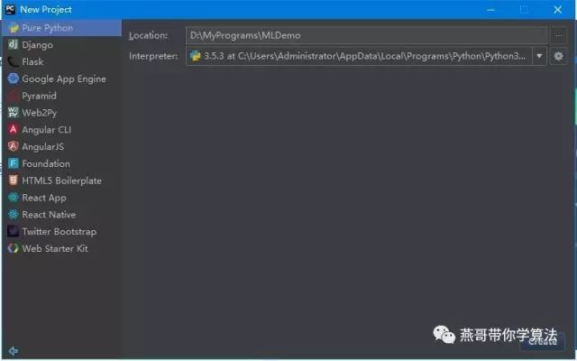Select the Django project type icon
This screenshot has width=577, height=361.
pos(14,44)
